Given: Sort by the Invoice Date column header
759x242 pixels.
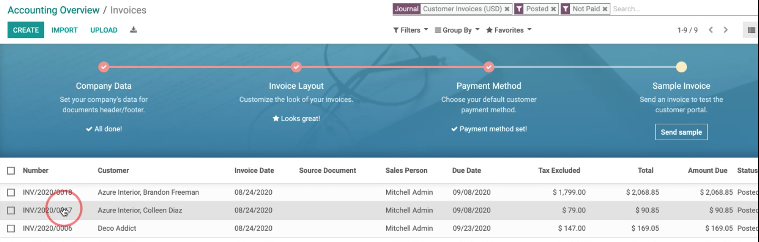Looking at the screenshot, I should point(254,171).
